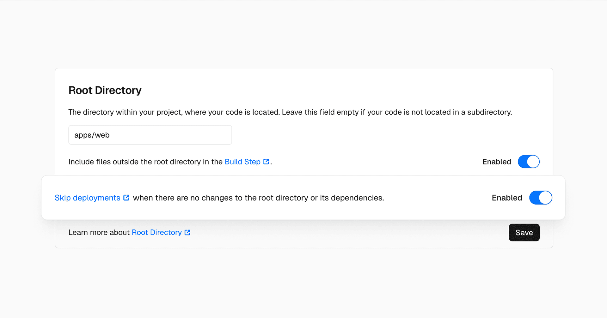Click the white knob of the Skip deployments switch
This screenshot has width=607, height=318.
(x=545, y=198)
